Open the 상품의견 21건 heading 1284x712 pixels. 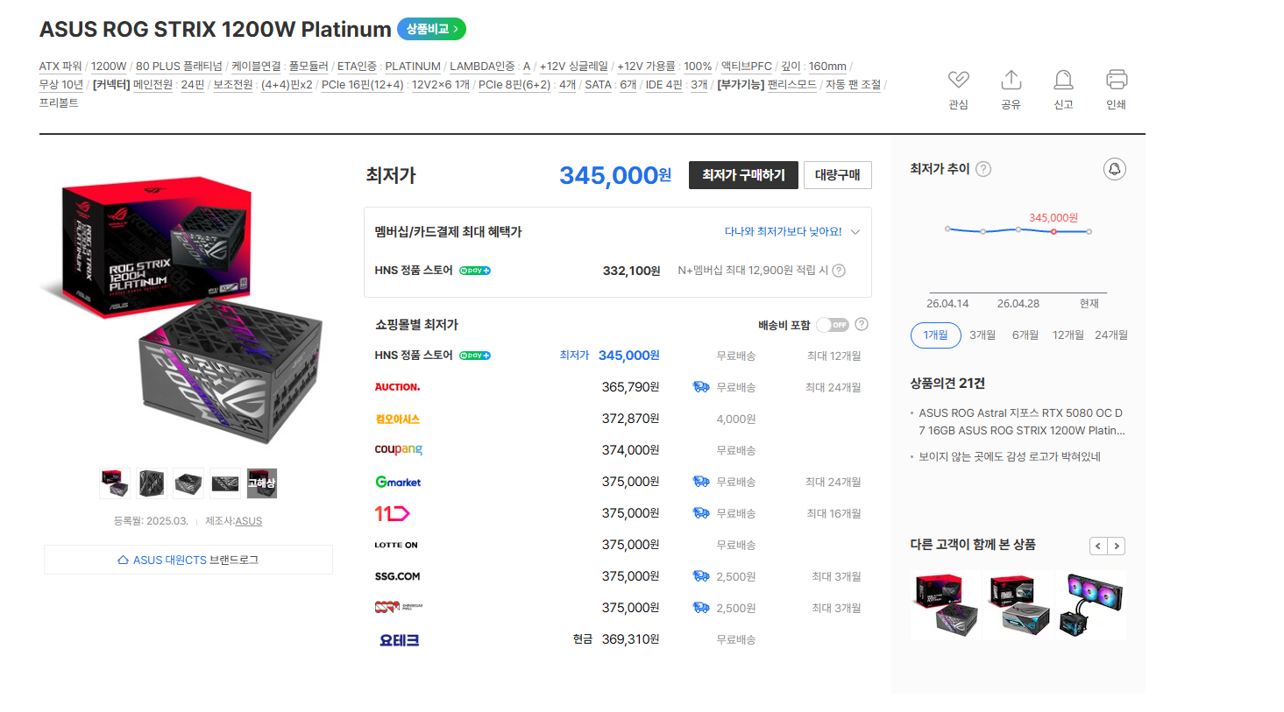[947, 383]
